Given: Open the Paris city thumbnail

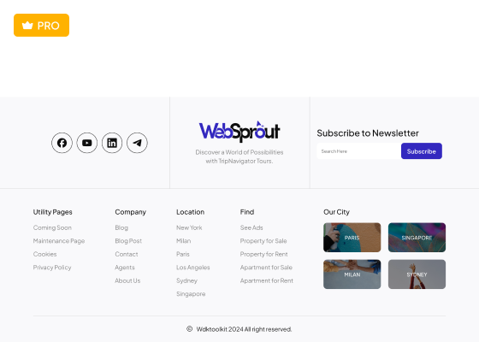Looking at the screenshot, I should 352,238.
